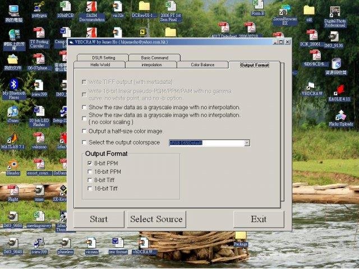Open the phaseless desktop icon
The height and width of the screenshot is (269, 359).
[66, 246]
